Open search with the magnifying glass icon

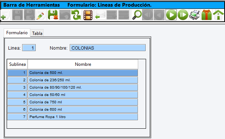point(137,15)
